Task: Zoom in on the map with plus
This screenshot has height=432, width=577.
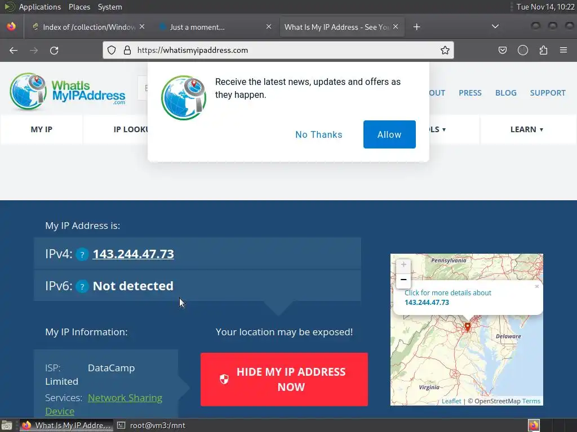Action: (x=403, y=264)
